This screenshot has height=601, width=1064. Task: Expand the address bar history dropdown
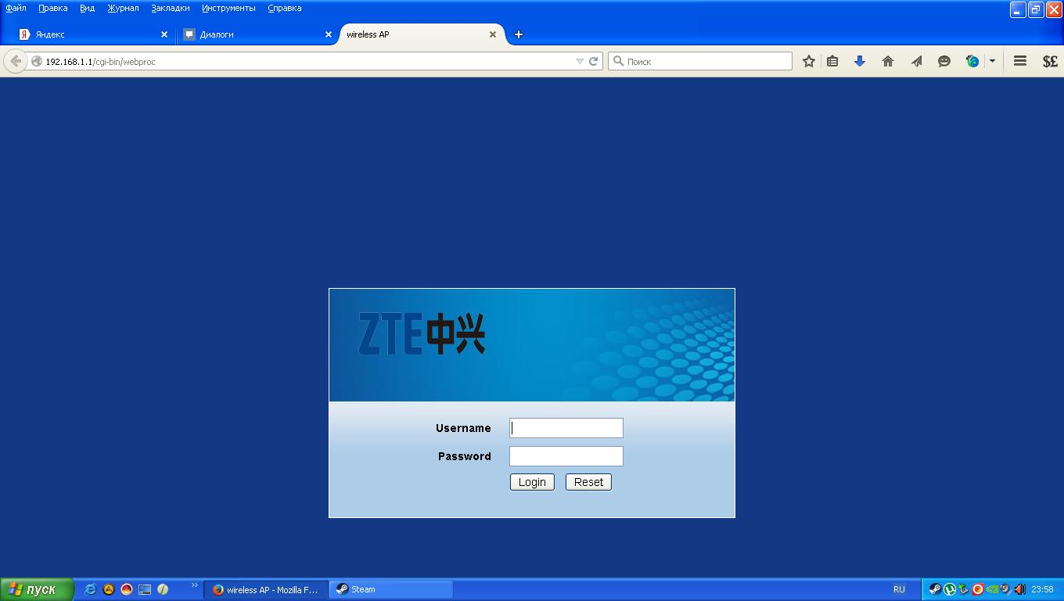click(x=580, y=61)
